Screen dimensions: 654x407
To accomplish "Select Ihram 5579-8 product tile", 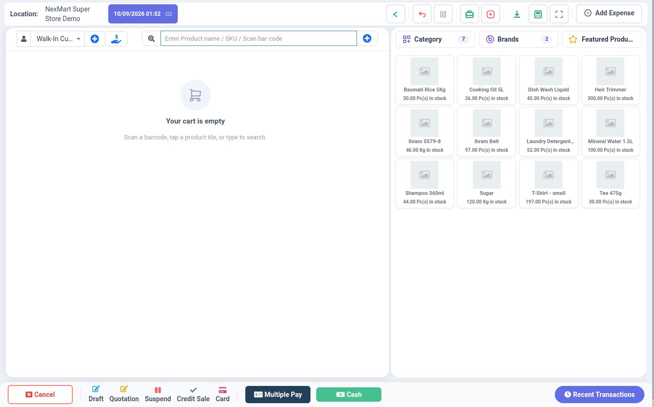I will [x=425, y=131].
